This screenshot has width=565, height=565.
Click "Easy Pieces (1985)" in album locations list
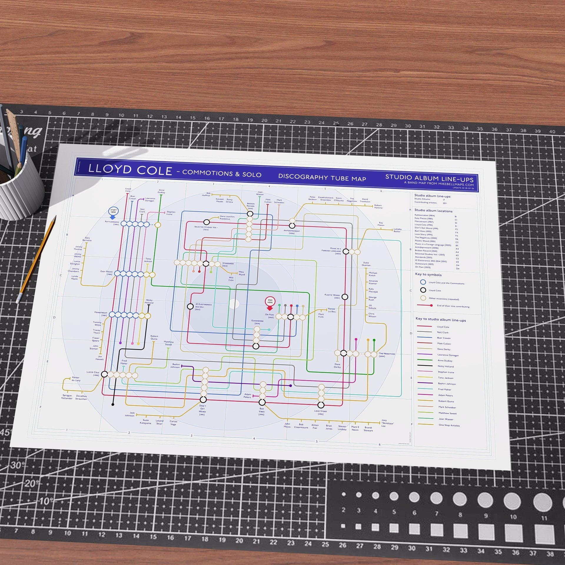pyautogui.click(x=424, y=218)
